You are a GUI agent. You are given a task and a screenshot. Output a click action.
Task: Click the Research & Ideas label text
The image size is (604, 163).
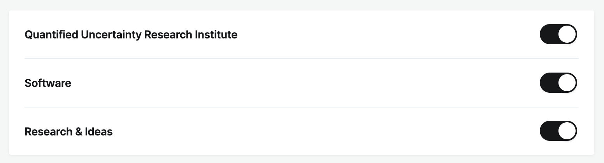(x=68, y=132)
